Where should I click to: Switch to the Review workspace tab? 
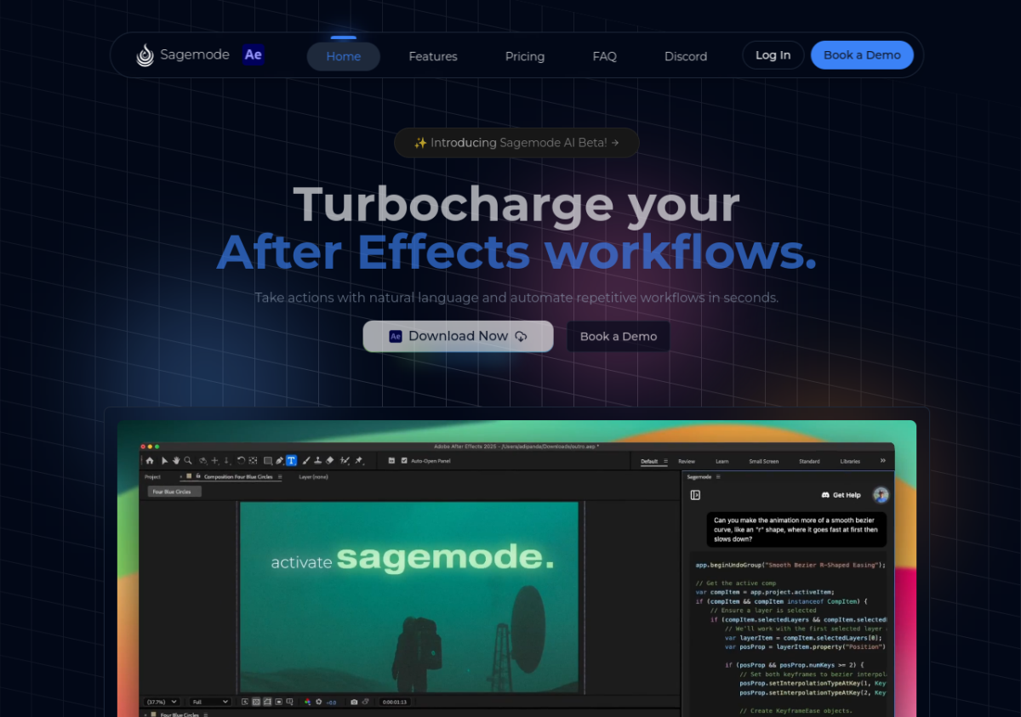pos(687,461)
